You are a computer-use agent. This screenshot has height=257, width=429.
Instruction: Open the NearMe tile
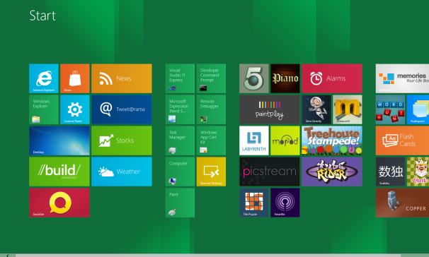[x=285, y=203]
